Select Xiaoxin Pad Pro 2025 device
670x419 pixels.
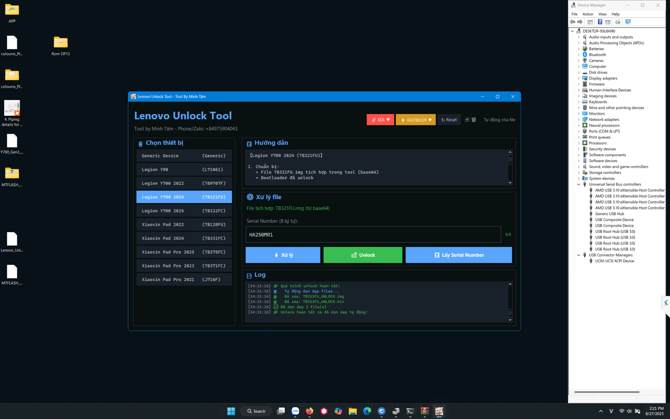(184, 252)
